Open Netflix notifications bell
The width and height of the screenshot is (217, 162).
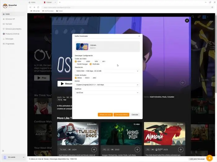pos(199,17)
